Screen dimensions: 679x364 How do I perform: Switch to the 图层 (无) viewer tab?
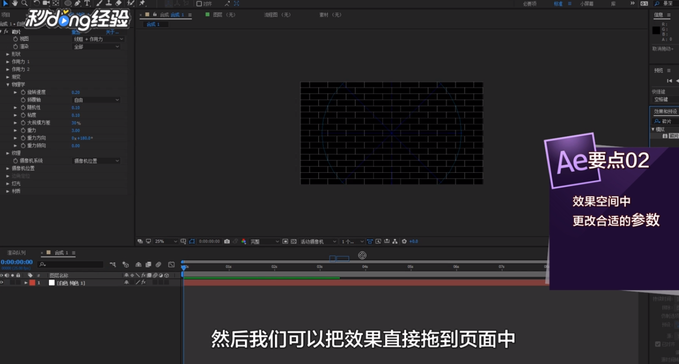[224, 15]
